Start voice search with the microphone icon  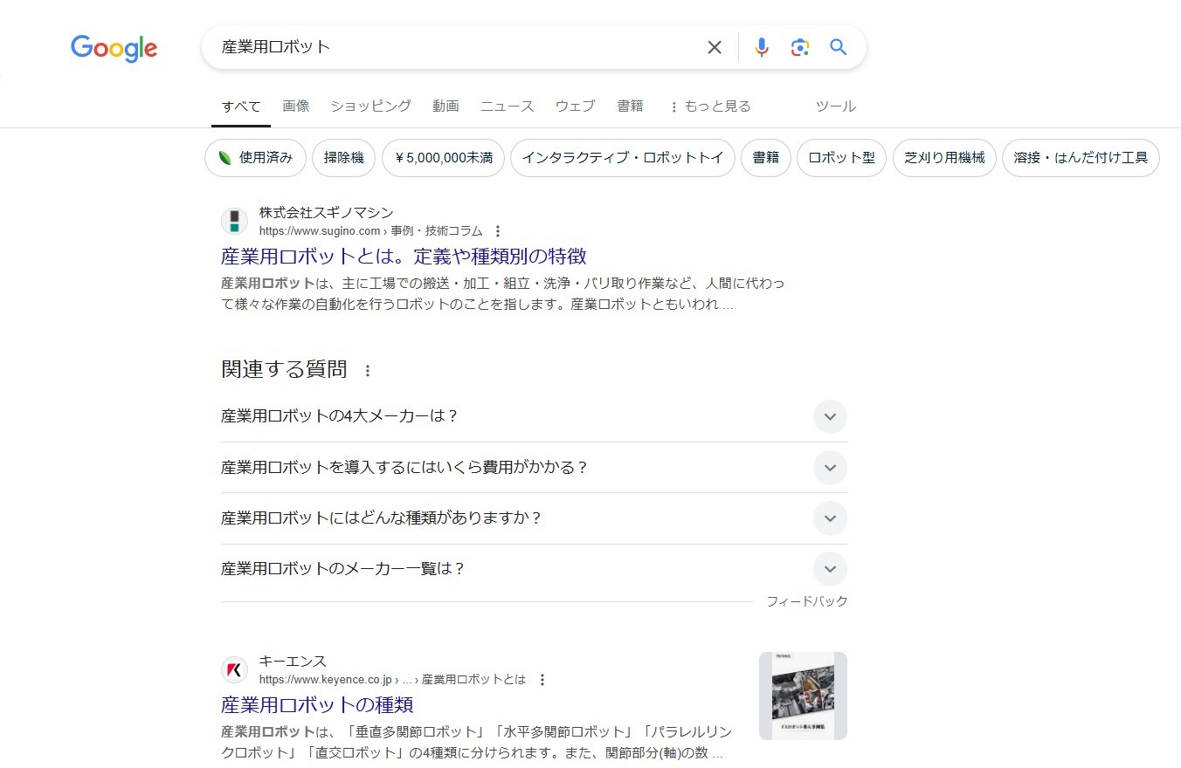coord(762,47)
